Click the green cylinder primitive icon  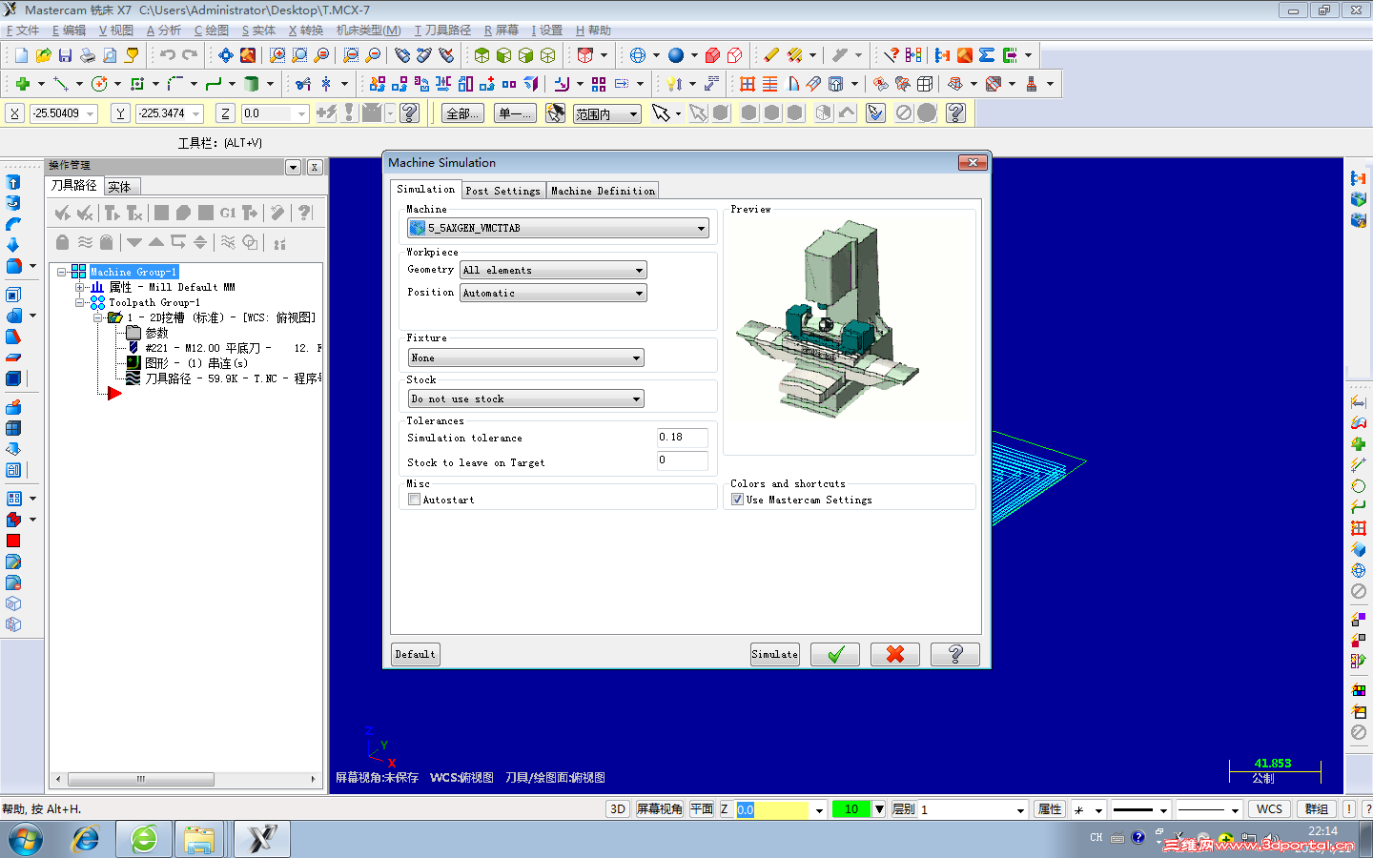pyautogui.click(x=251, y=84)
